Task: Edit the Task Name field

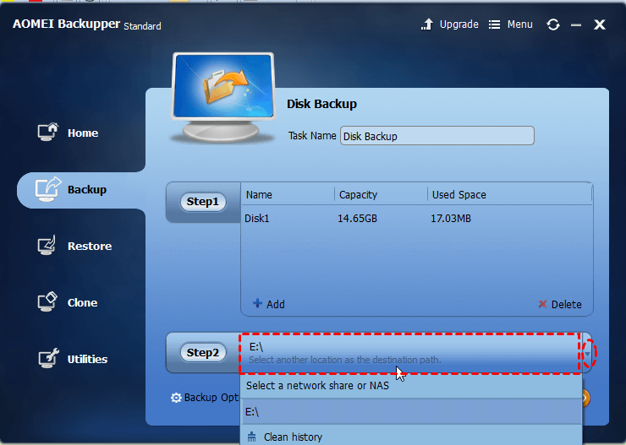Action: [x=437, y=136]
